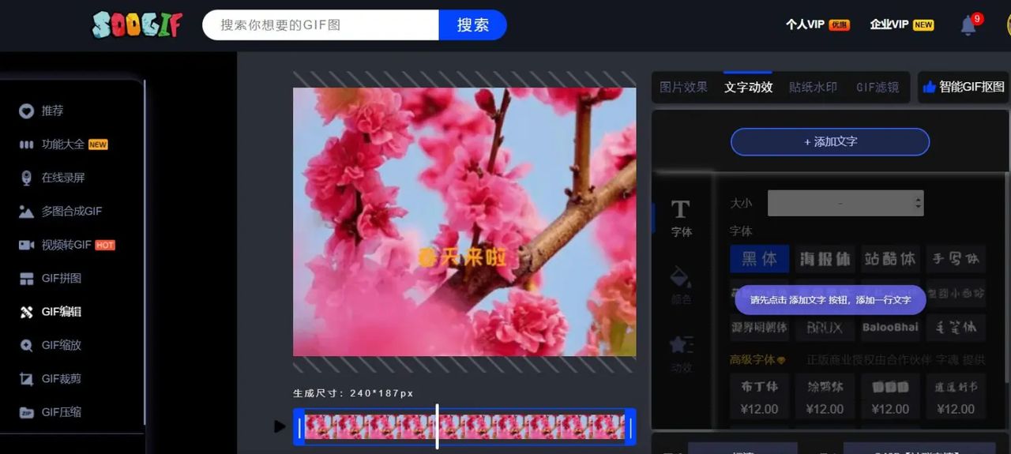
Task: Select premium font 道远行书 ¥12.00
Action: [956, 397]
